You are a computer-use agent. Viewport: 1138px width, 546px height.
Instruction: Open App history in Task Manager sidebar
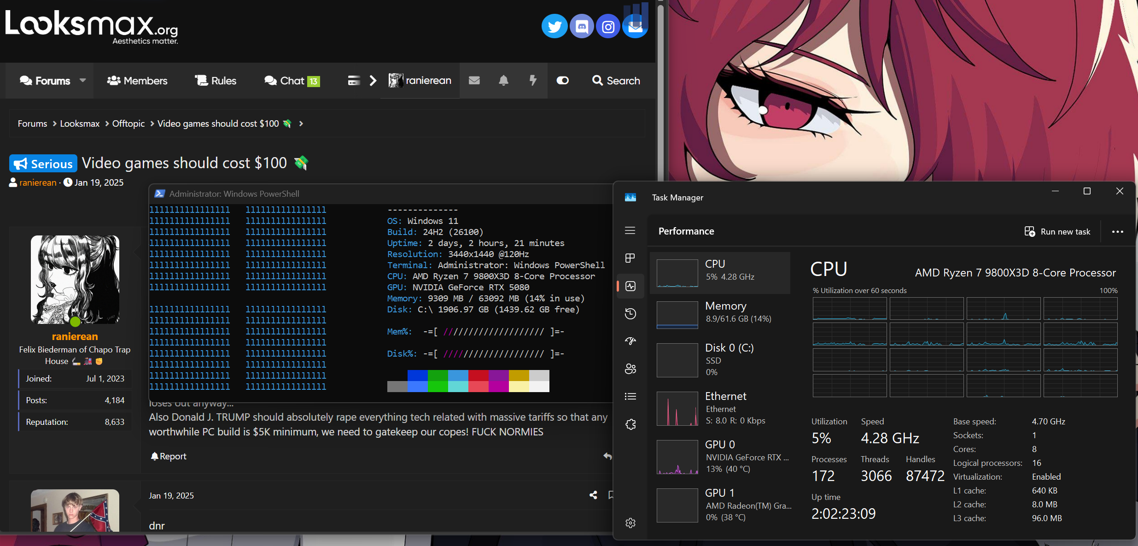pyautogui.click(x=630, y=314)
